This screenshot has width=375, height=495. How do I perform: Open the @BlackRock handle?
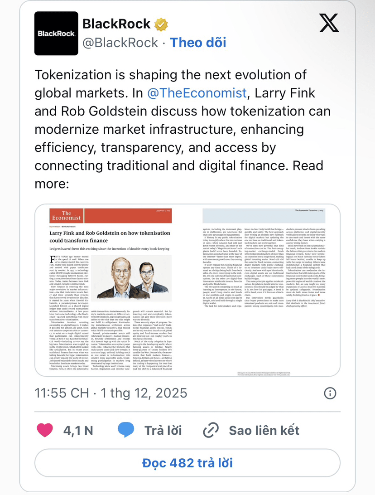[120, 43]
